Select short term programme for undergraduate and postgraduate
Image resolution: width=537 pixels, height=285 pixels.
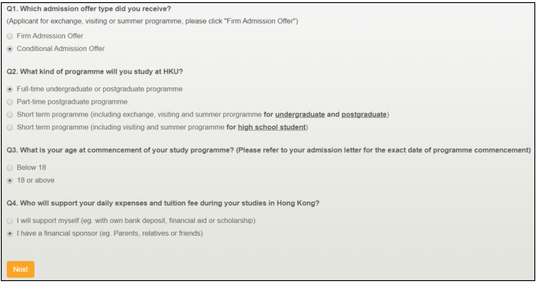coord(10,115)
